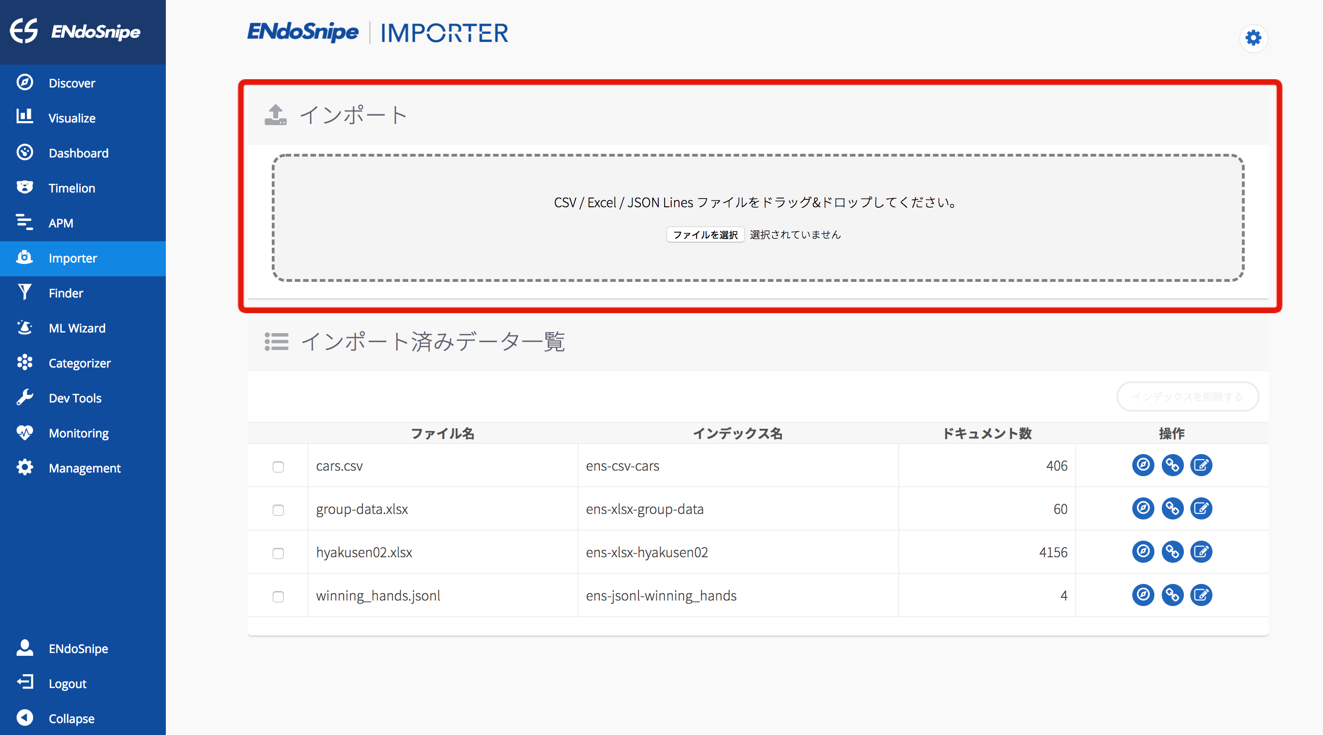Click edit icon for group-data.xlsx row
The image size is (1323, 735).
[1201, 508]
